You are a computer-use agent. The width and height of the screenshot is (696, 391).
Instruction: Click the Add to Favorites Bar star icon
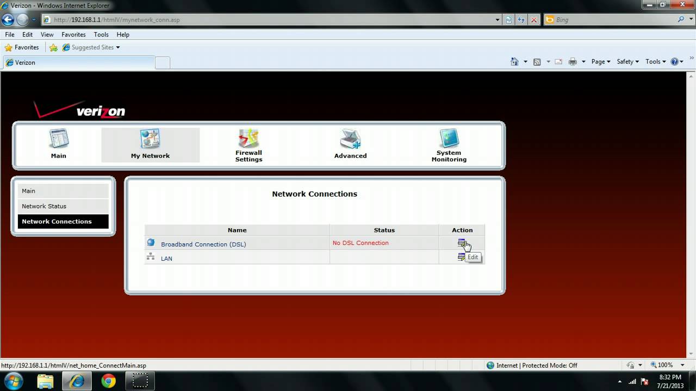tap(53, 48)
